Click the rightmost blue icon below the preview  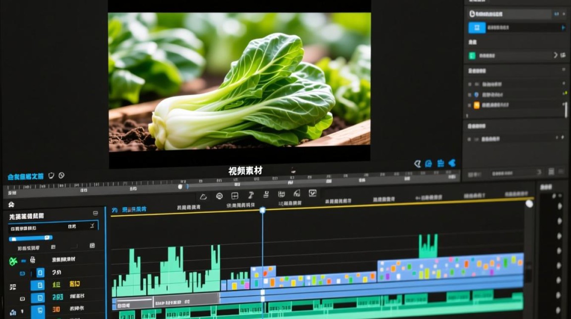(452, 163)
